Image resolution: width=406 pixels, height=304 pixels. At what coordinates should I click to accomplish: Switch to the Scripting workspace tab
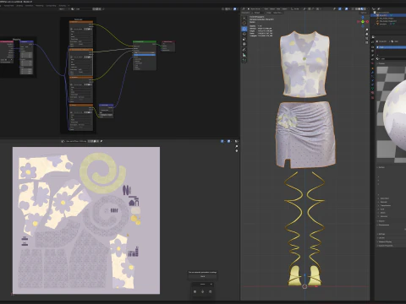[x=62, y=5]
